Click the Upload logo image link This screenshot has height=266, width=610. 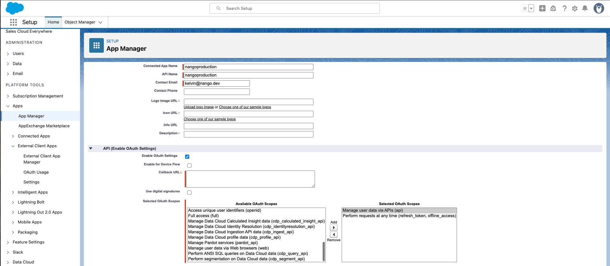pyautogui.click(x=199, y=107)
